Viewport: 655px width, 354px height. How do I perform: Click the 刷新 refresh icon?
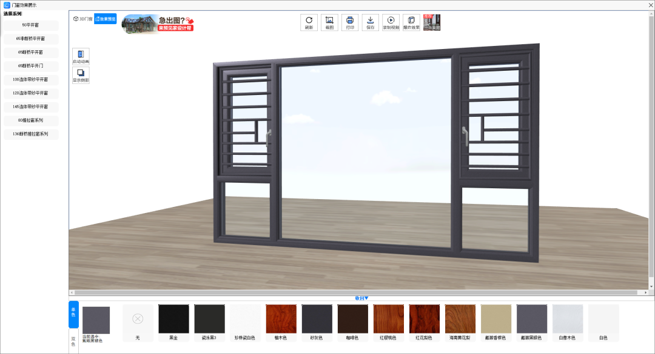pos(309,22)
